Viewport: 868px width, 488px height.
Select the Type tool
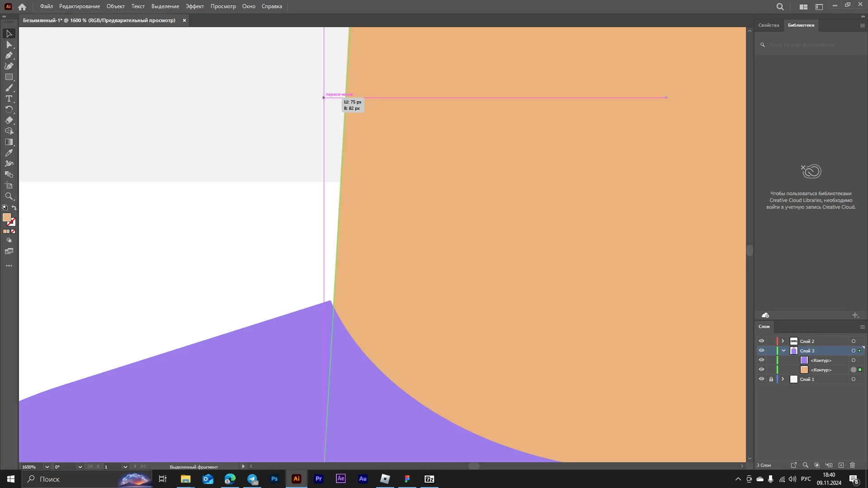click(x=9, y=99)
